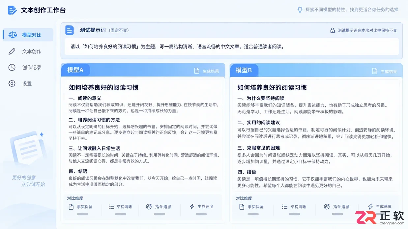Click heading 一、阅读的意义
This screenshot has width=408, height=229.
coord(85,98)
